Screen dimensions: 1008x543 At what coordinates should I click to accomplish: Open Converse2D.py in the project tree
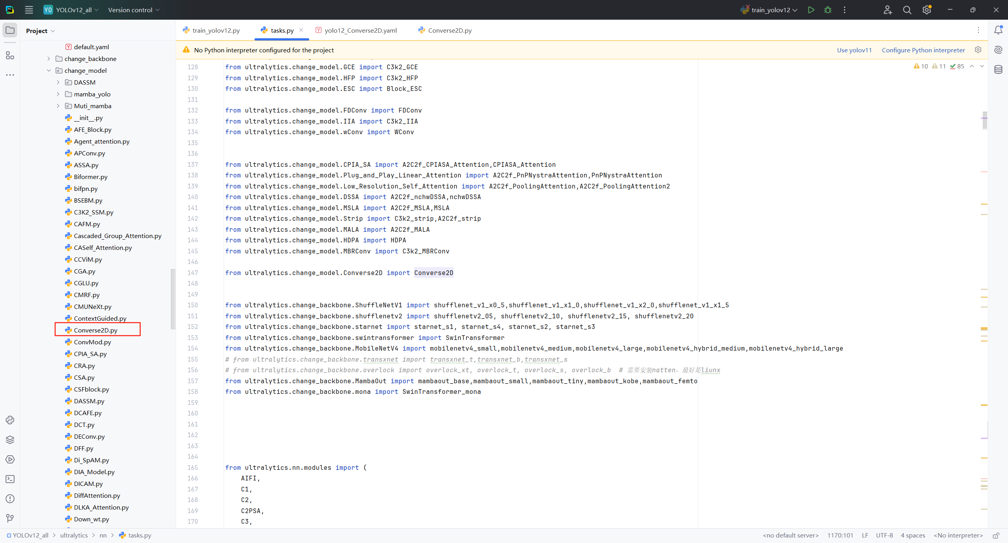[x=96, y=330]
